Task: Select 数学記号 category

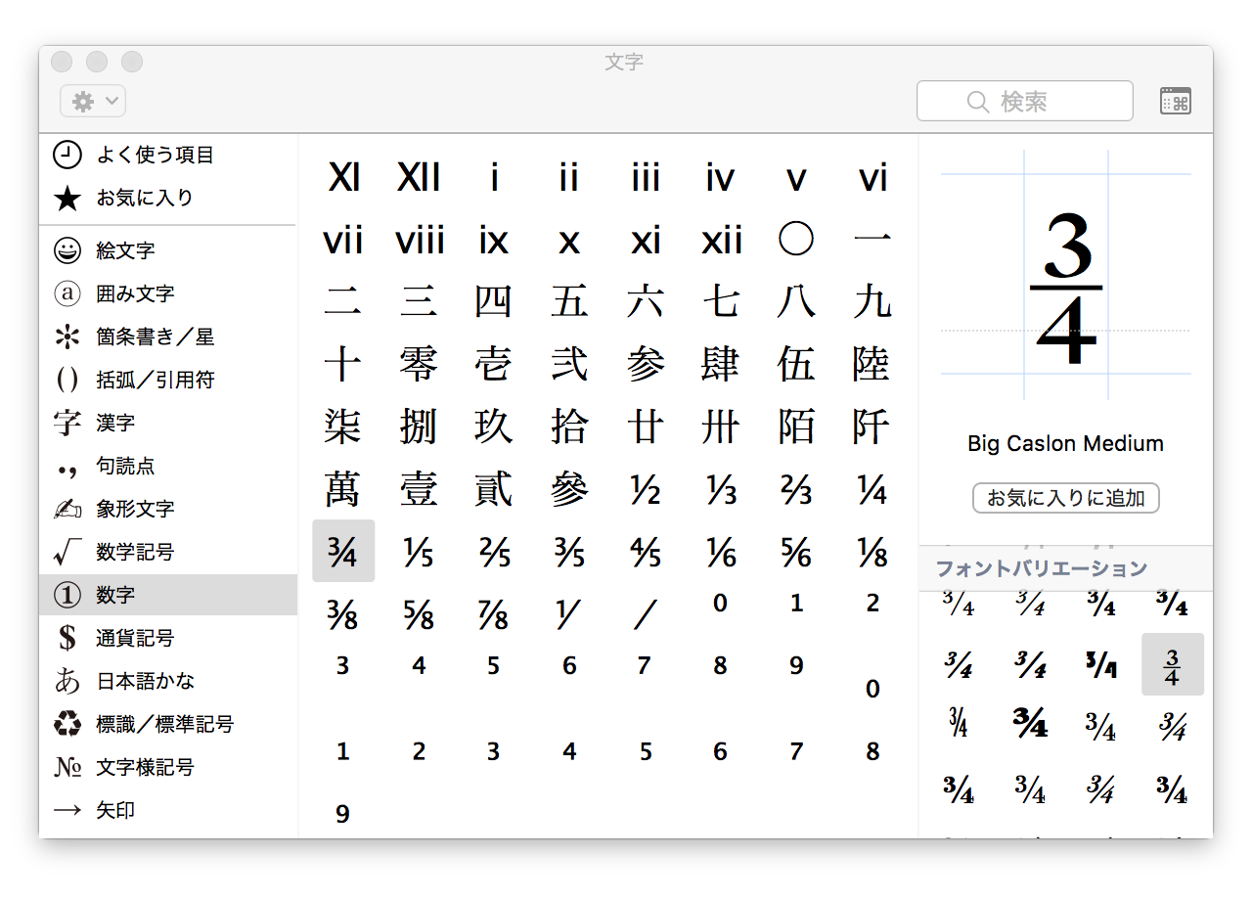Action: tap(168, 552)
